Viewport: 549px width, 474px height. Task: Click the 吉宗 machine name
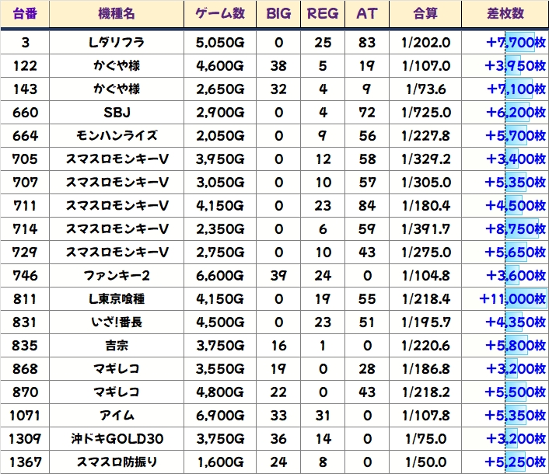[x=117, y=346]
